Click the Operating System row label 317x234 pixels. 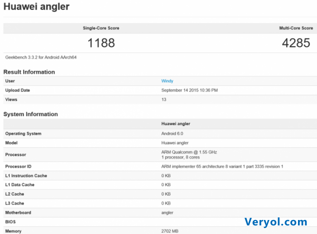(x=23, y=134)
